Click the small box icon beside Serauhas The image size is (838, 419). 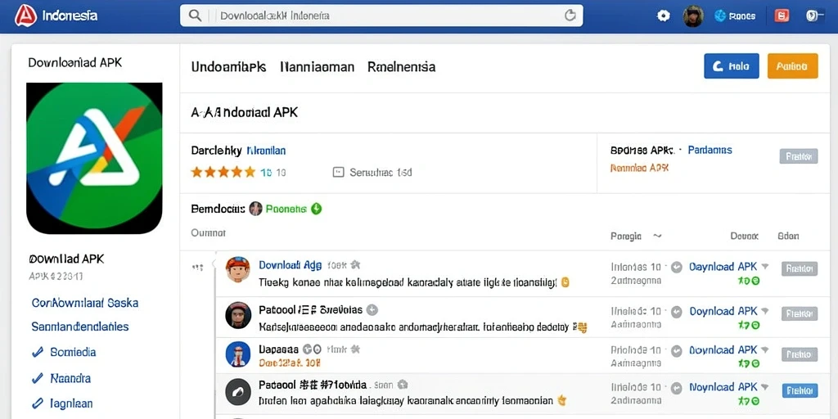pyautogui.click(x=338, y=172)
